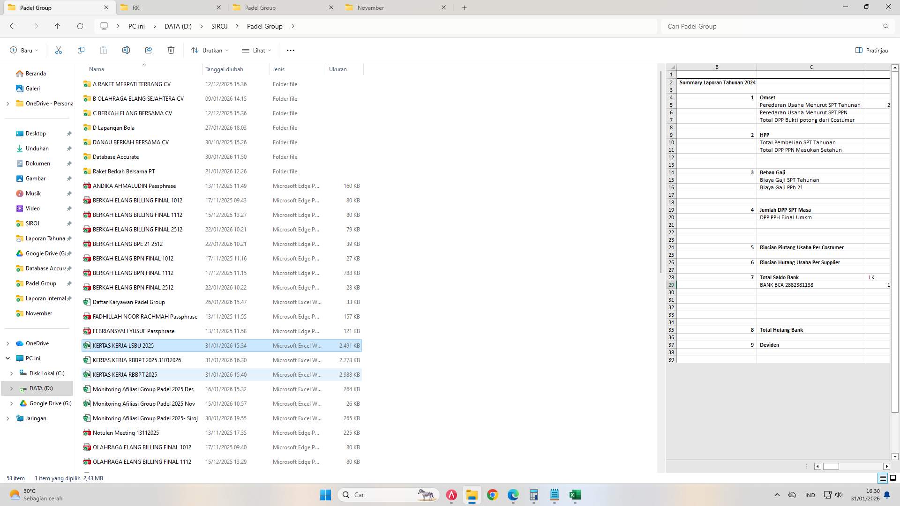Viewport: 900px width, 506px height.
Task: Navigate to SIROJ via the breadcrumb
Action: [219, 26]
